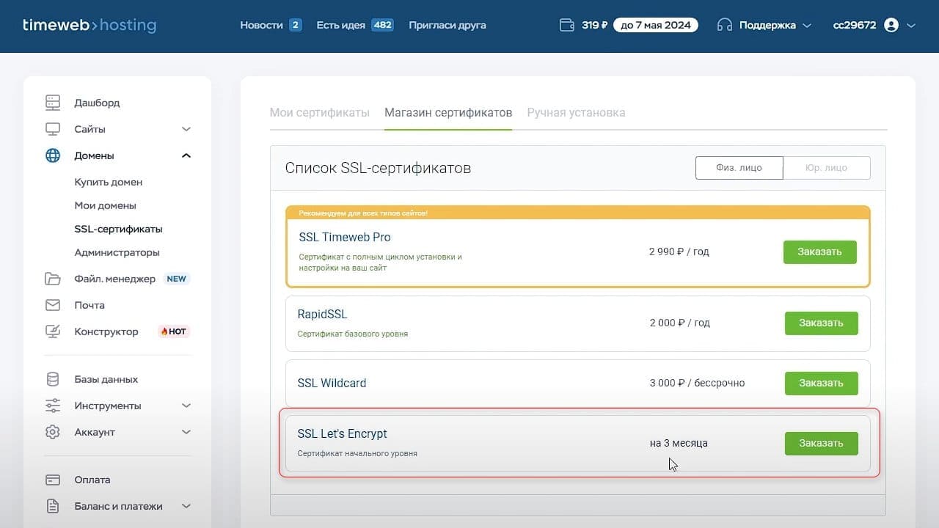Click the HOT badge next to Конструктор

[x=174, y=331]
